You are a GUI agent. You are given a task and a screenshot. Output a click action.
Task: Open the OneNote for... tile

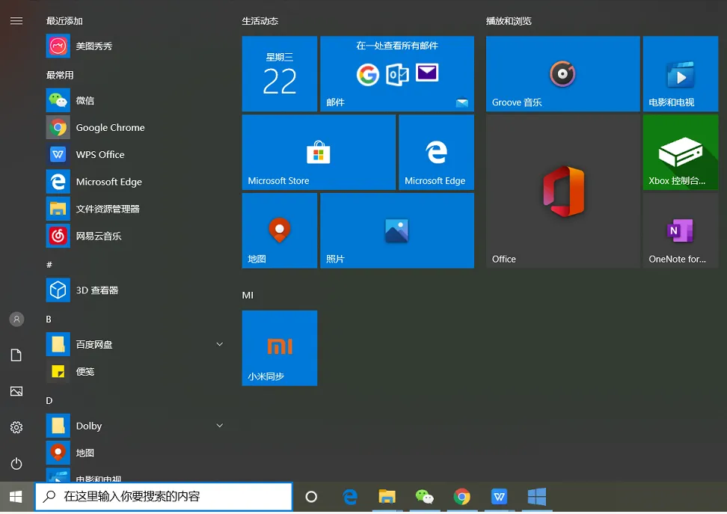(x=681, y=230)
